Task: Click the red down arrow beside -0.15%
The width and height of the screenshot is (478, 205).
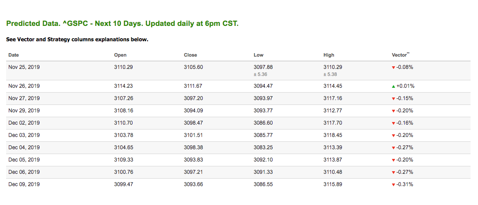Action: 393,99
